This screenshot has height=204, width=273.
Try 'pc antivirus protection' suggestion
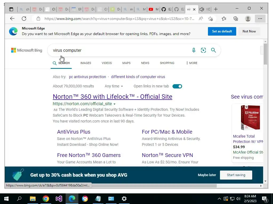click(x=87, y=77)
